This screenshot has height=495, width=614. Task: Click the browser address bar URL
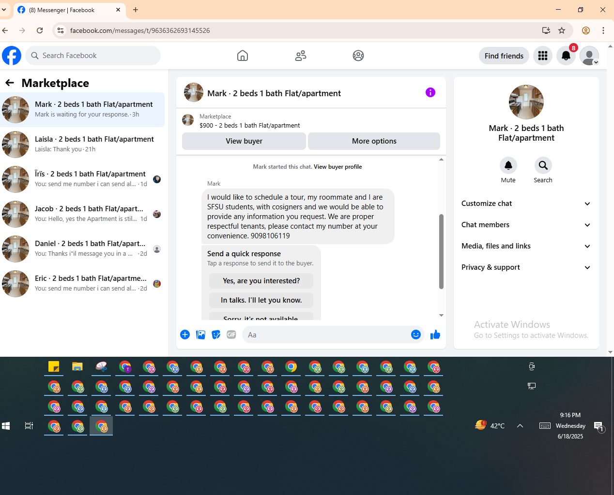(x=140, y=30)
